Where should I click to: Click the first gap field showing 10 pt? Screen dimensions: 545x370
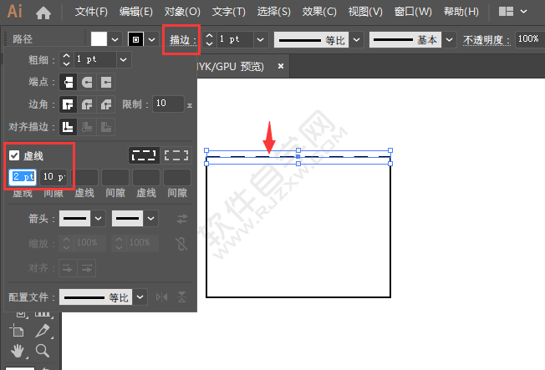tap(53, 177)
